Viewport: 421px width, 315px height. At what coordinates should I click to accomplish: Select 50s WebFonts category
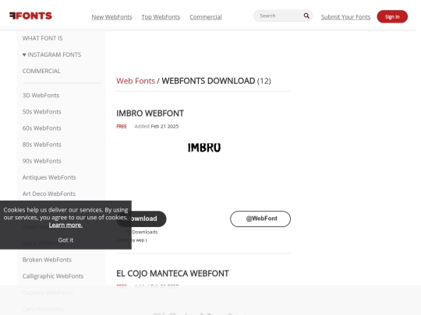pos(41,112)
